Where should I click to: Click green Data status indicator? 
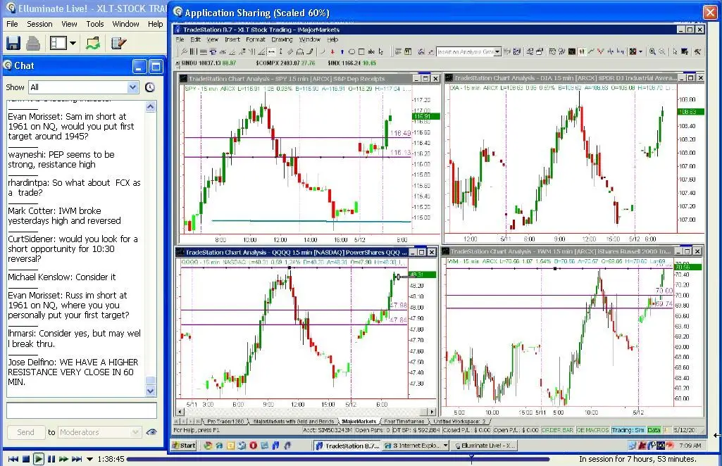tap(654, 430)
